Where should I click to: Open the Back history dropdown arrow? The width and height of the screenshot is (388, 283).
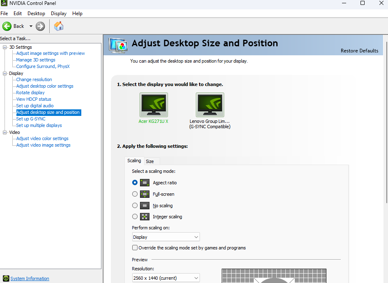(31, 26)
